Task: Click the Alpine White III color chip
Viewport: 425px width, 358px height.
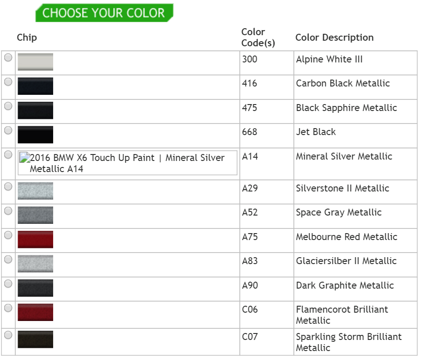Action: (x=35, y=62)
